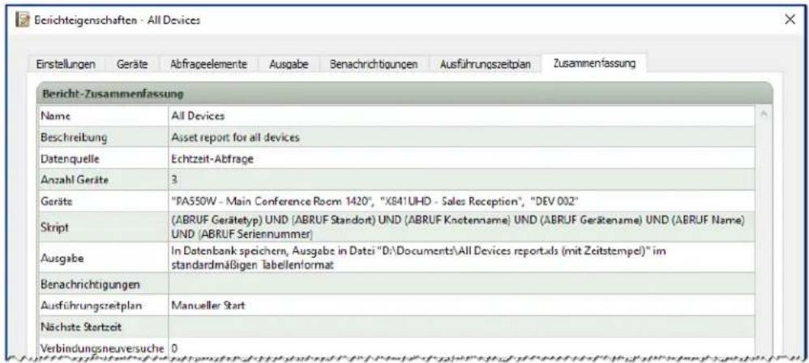This screenshot has height=363, width=809.
Task: Select 'Asset report for all devices' text
Action: [x=235, y=138]
